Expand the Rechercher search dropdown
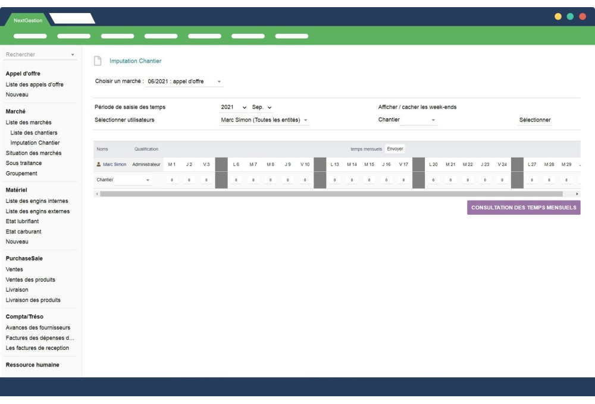This screenshot has height=404, width=595. (x=71, y=54)
